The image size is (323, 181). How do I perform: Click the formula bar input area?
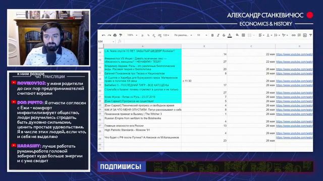pyautogui.click(x=218, y=41)
